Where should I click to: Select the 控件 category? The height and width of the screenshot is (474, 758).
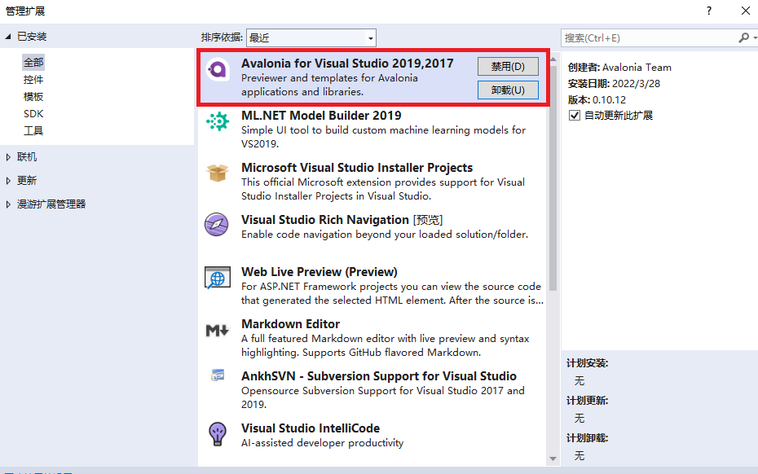click(33, 79)
